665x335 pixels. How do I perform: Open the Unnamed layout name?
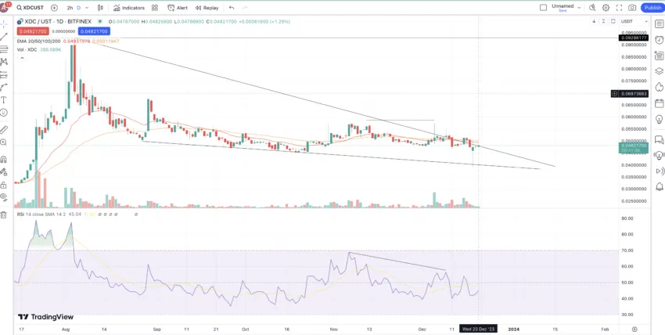(x=563, y=6)
